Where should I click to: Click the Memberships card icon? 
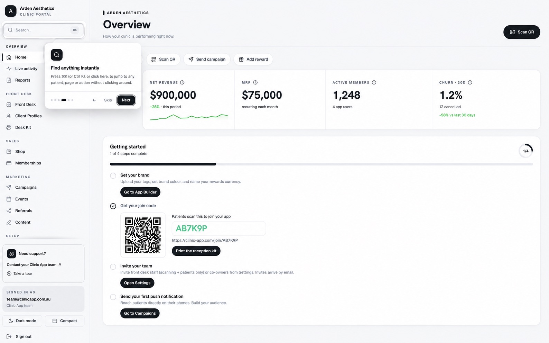click(x=9, y=163)
